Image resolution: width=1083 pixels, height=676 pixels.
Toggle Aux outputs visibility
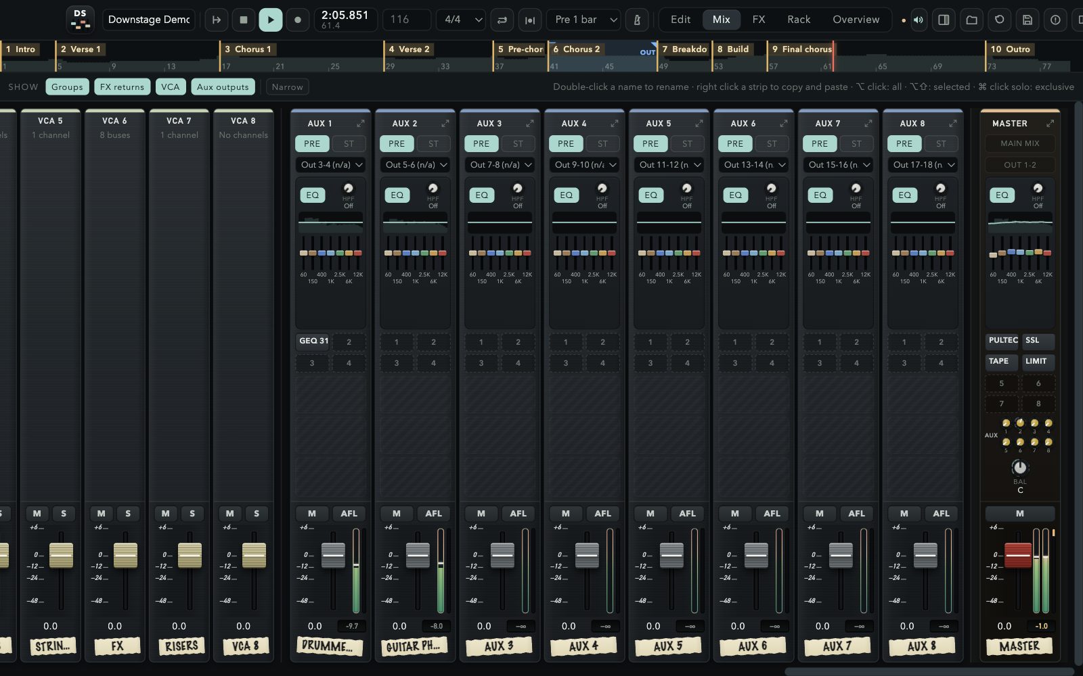tap(223, 87)
